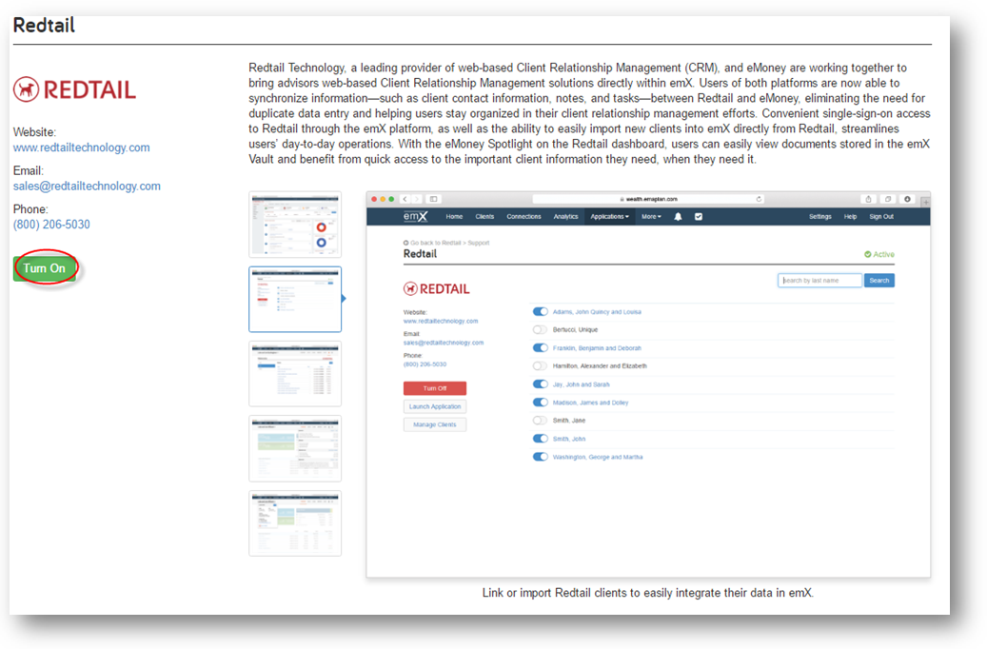Click the blue Search button
The height and width of the screenshot is (649, 987).
[x=879, y=281]
